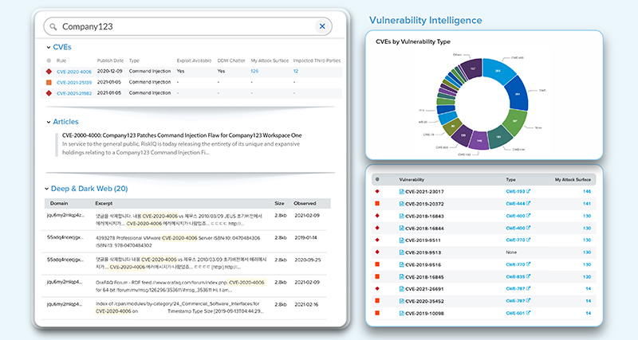The image size is (638, 340).
Task: Click the document icon beside CVE-2019-9513
Action: tap(402, 252)
